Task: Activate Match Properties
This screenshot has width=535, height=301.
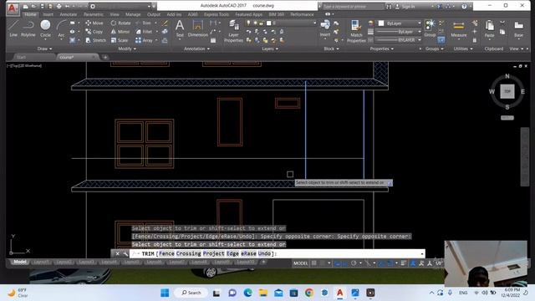Action: click(x=356, y=31)
